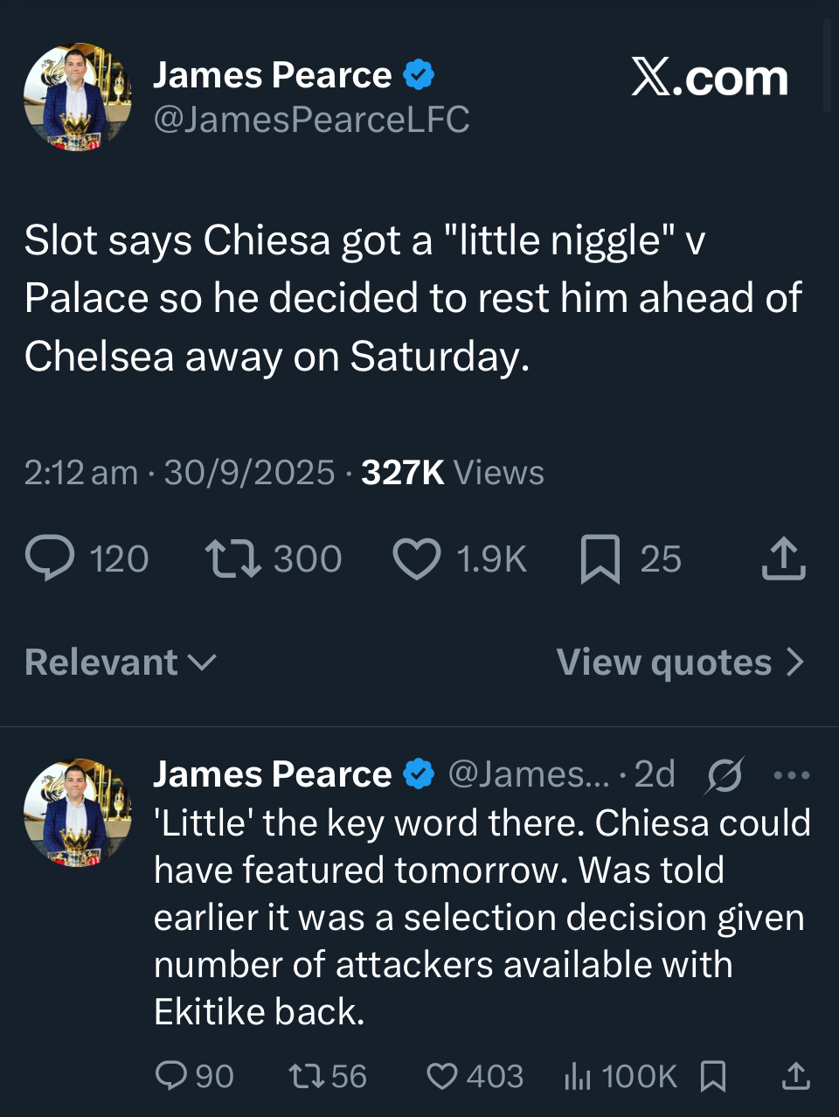Bookmark the main tweet with 25 bookmarks
Viewport: 839px width, 1117px height.
600,558
